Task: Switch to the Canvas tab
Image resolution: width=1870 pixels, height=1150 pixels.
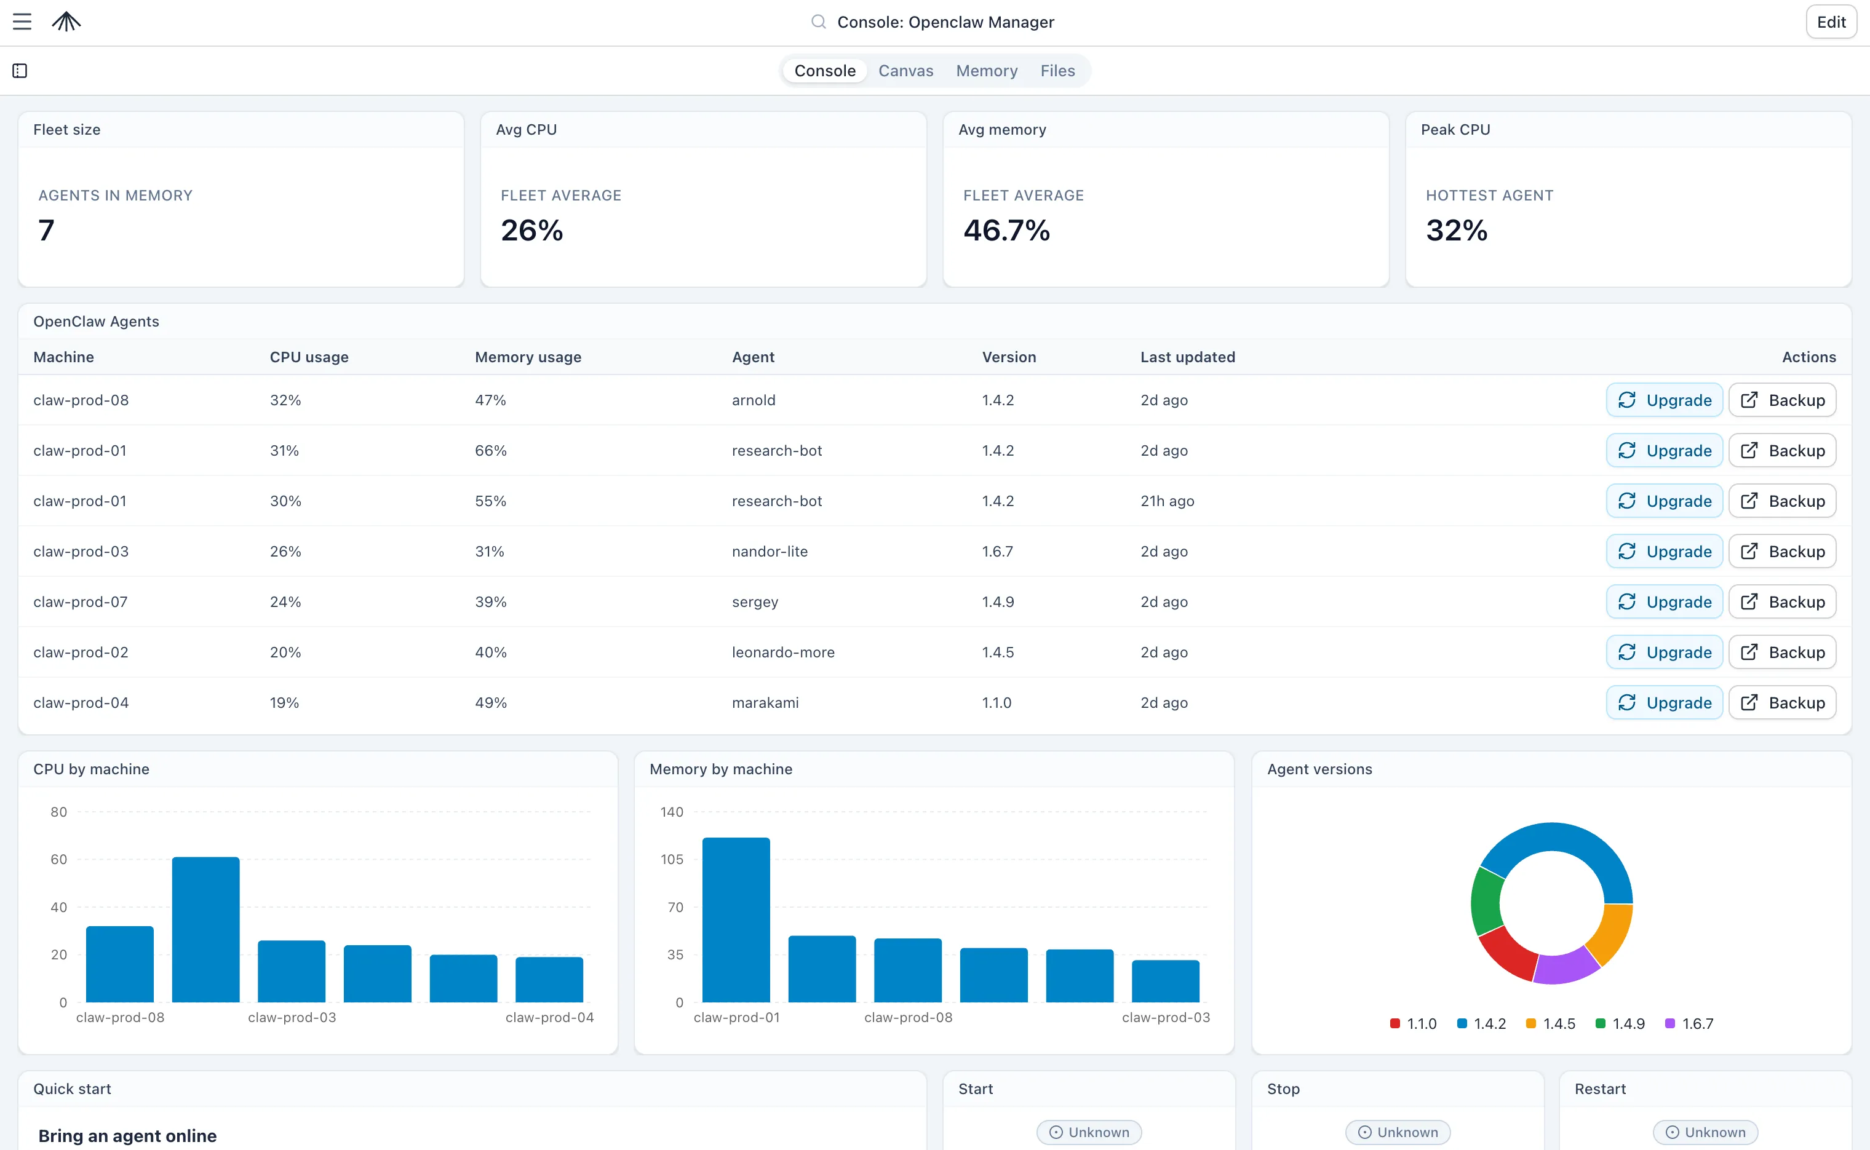Action: [x=905, y=71]
